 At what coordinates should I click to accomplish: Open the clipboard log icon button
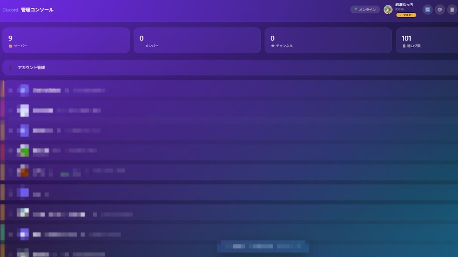tap(452, 10)
